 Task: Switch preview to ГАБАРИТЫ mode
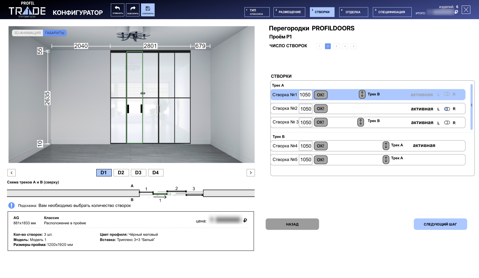pos(55,33)
